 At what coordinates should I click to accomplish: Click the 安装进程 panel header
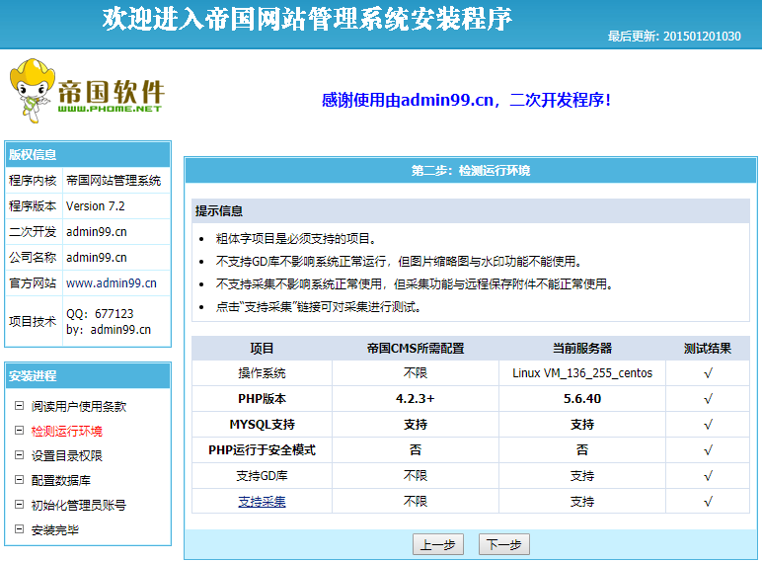(88, 375)
